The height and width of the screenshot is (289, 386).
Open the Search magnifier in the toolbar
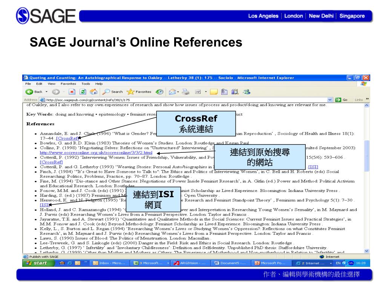point(112,92)
